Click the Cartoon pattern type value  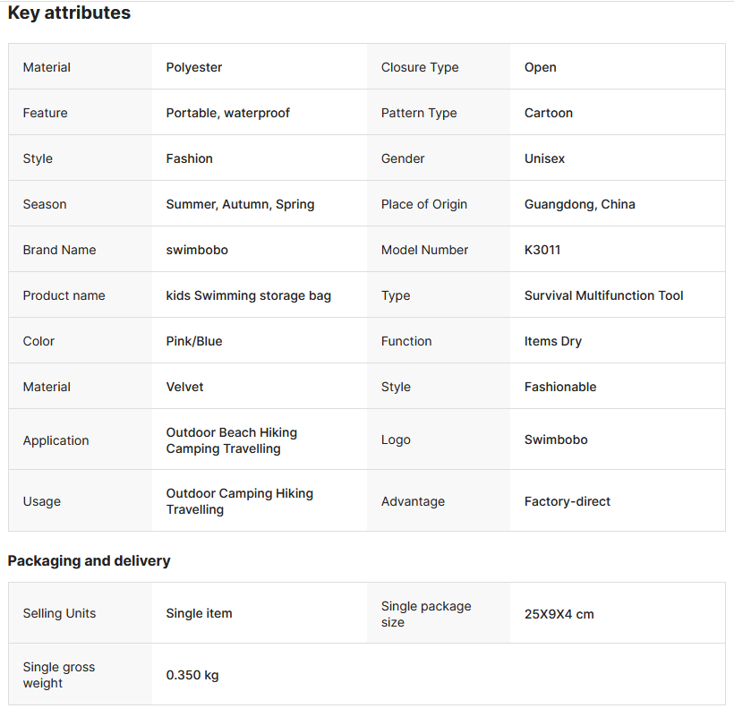[549, 113]
